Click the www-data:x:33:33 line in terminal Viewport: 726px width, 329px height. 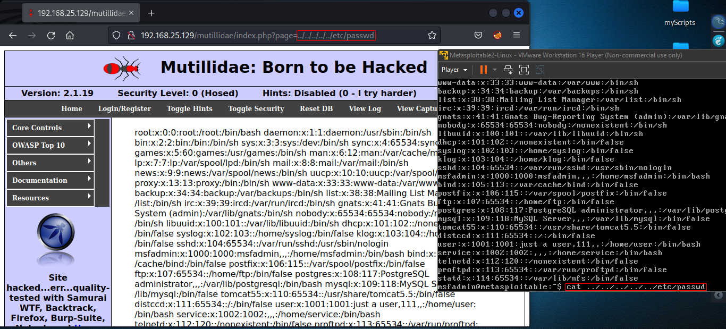pyautogui.click(x=538, y=83)
